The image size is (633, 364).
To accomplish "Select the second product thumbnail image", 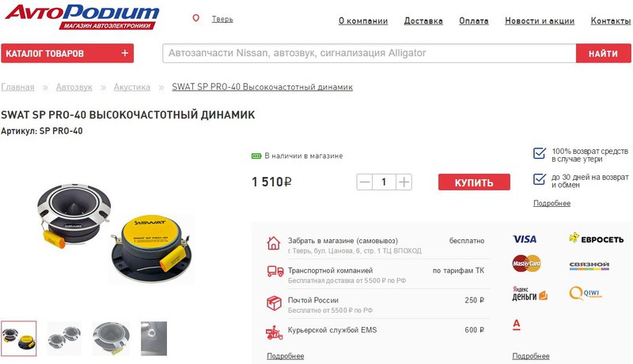I will tap(64, 338).
